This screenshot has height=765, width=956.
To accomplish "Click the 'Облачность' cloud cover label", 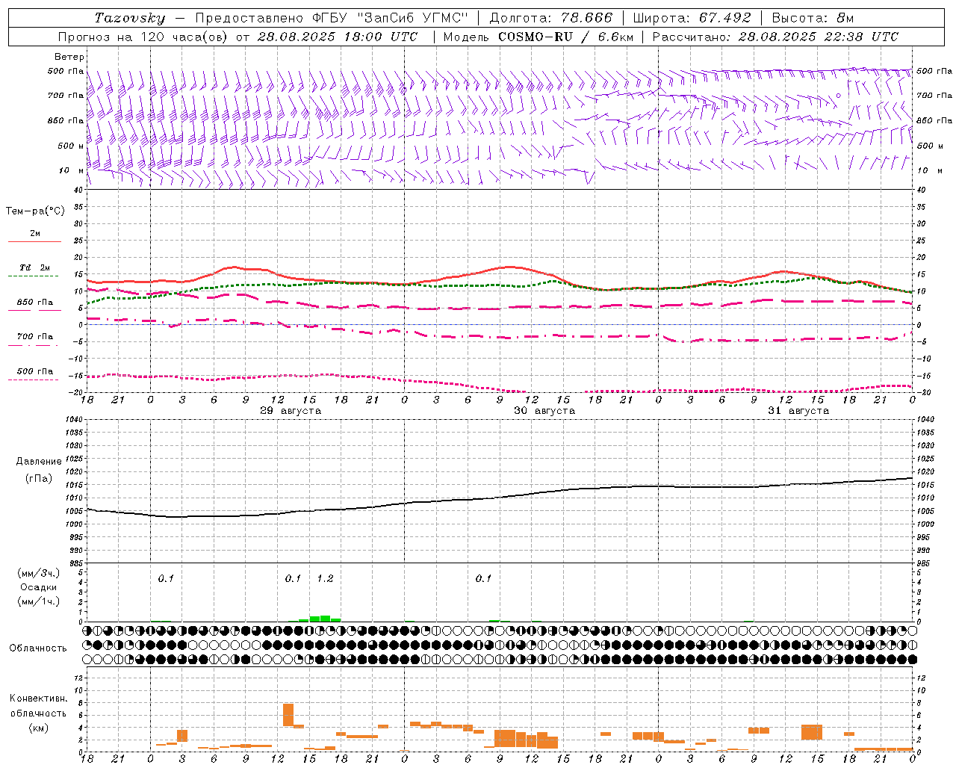I will pyautogui.click(x=38, y=648).
